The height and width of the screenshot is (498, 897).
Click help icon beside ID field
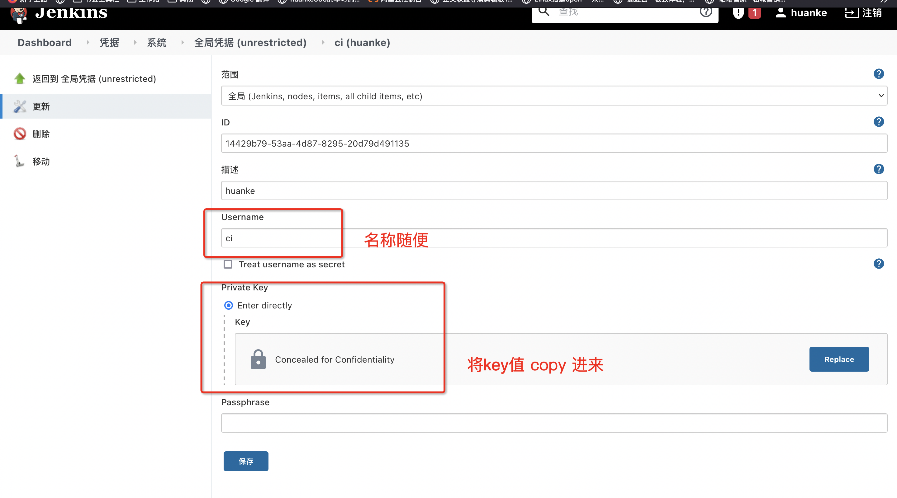coord(878,122)
